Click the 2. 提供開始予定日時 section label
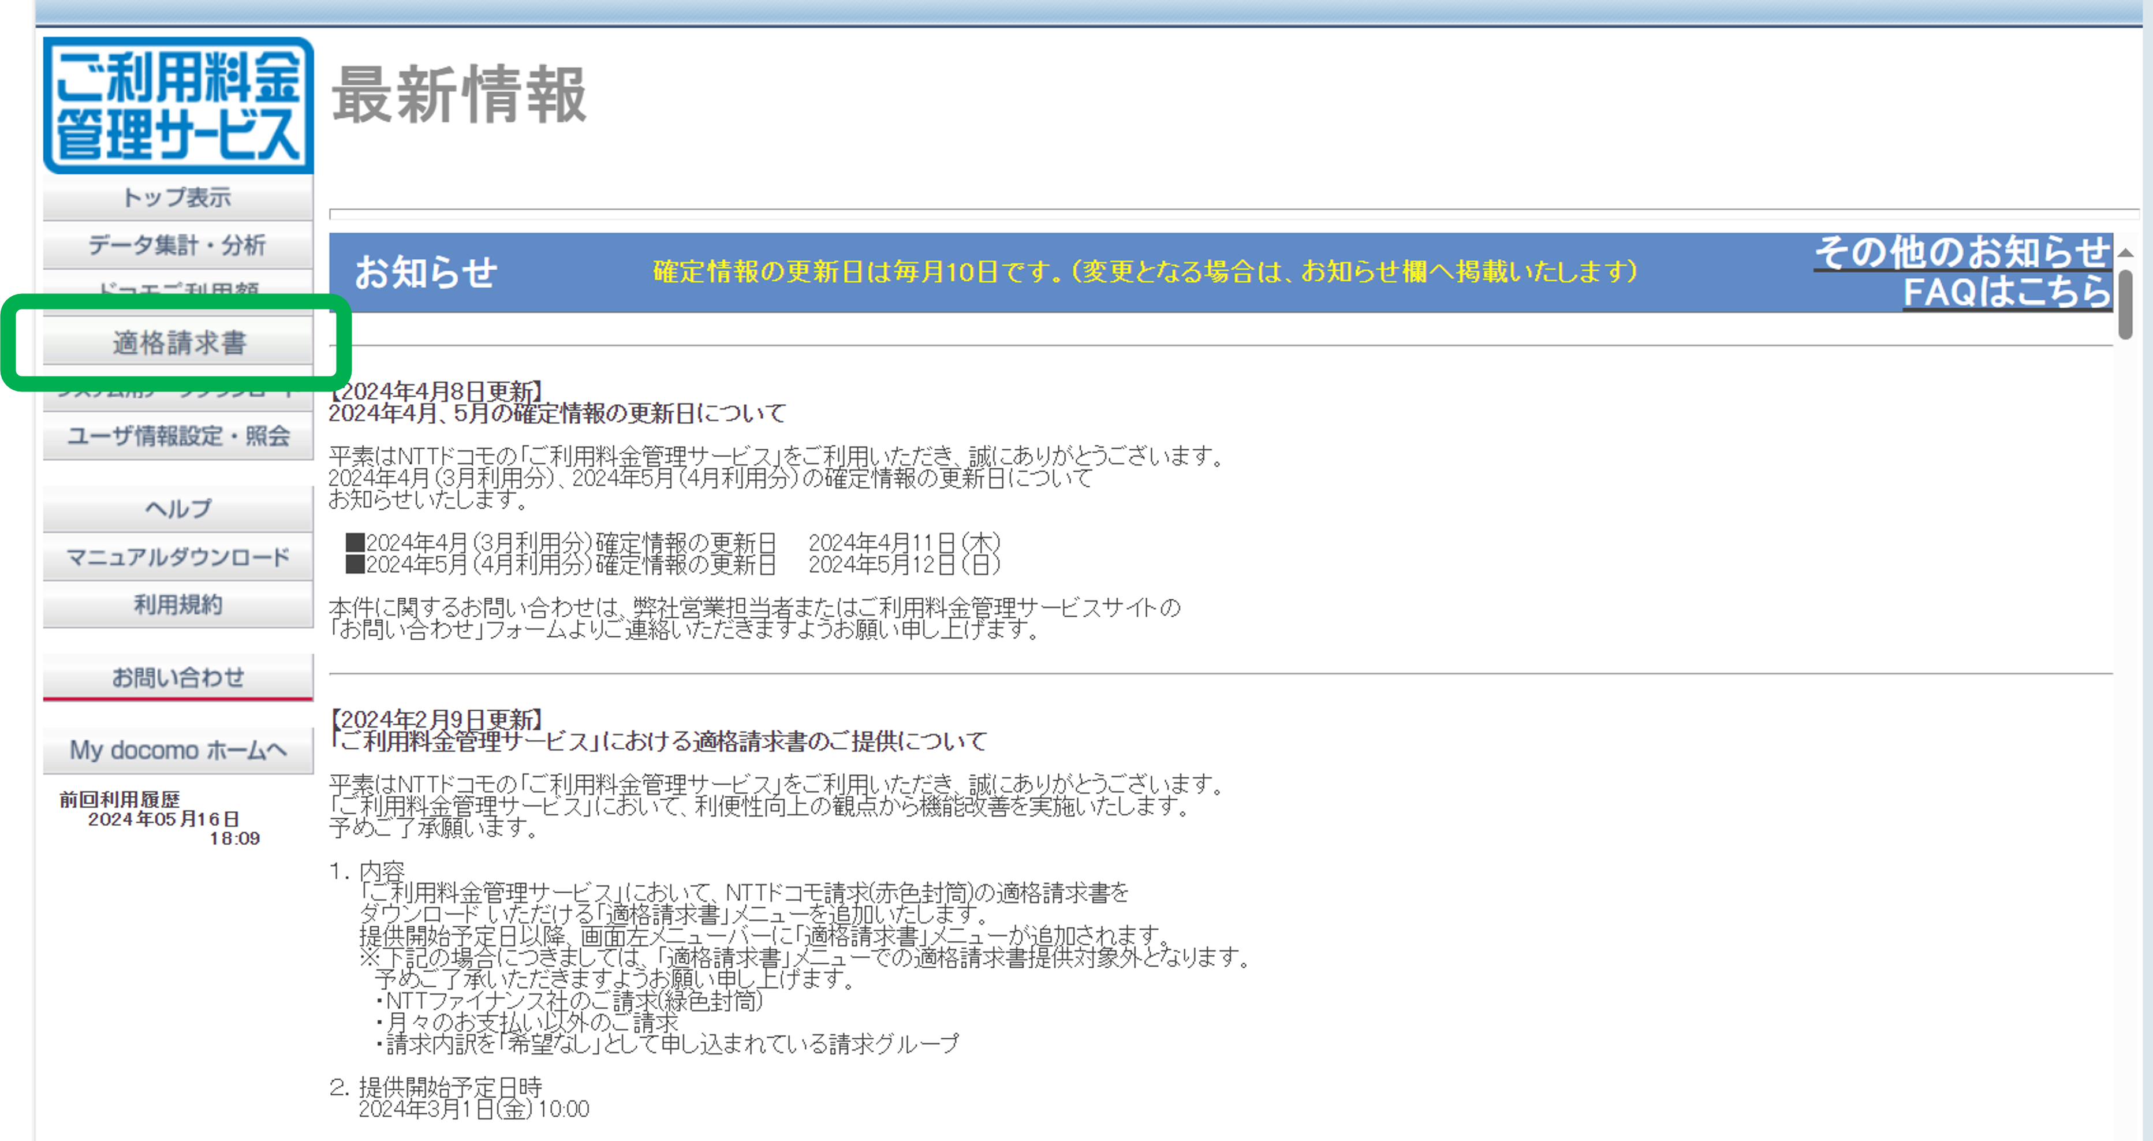Image resolution: width=2153 pixels, height=1141 pixels. click(435, 1087)
